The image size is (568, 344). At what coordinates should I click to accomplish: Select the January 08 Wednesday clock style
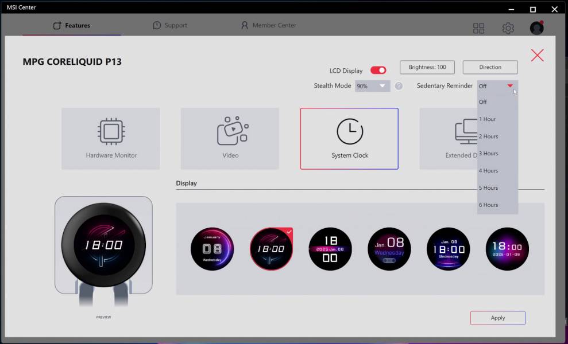[212, 249]
